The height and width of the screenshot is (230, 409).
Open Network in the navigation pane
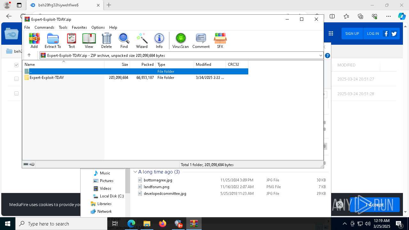[x=104, y=211]
